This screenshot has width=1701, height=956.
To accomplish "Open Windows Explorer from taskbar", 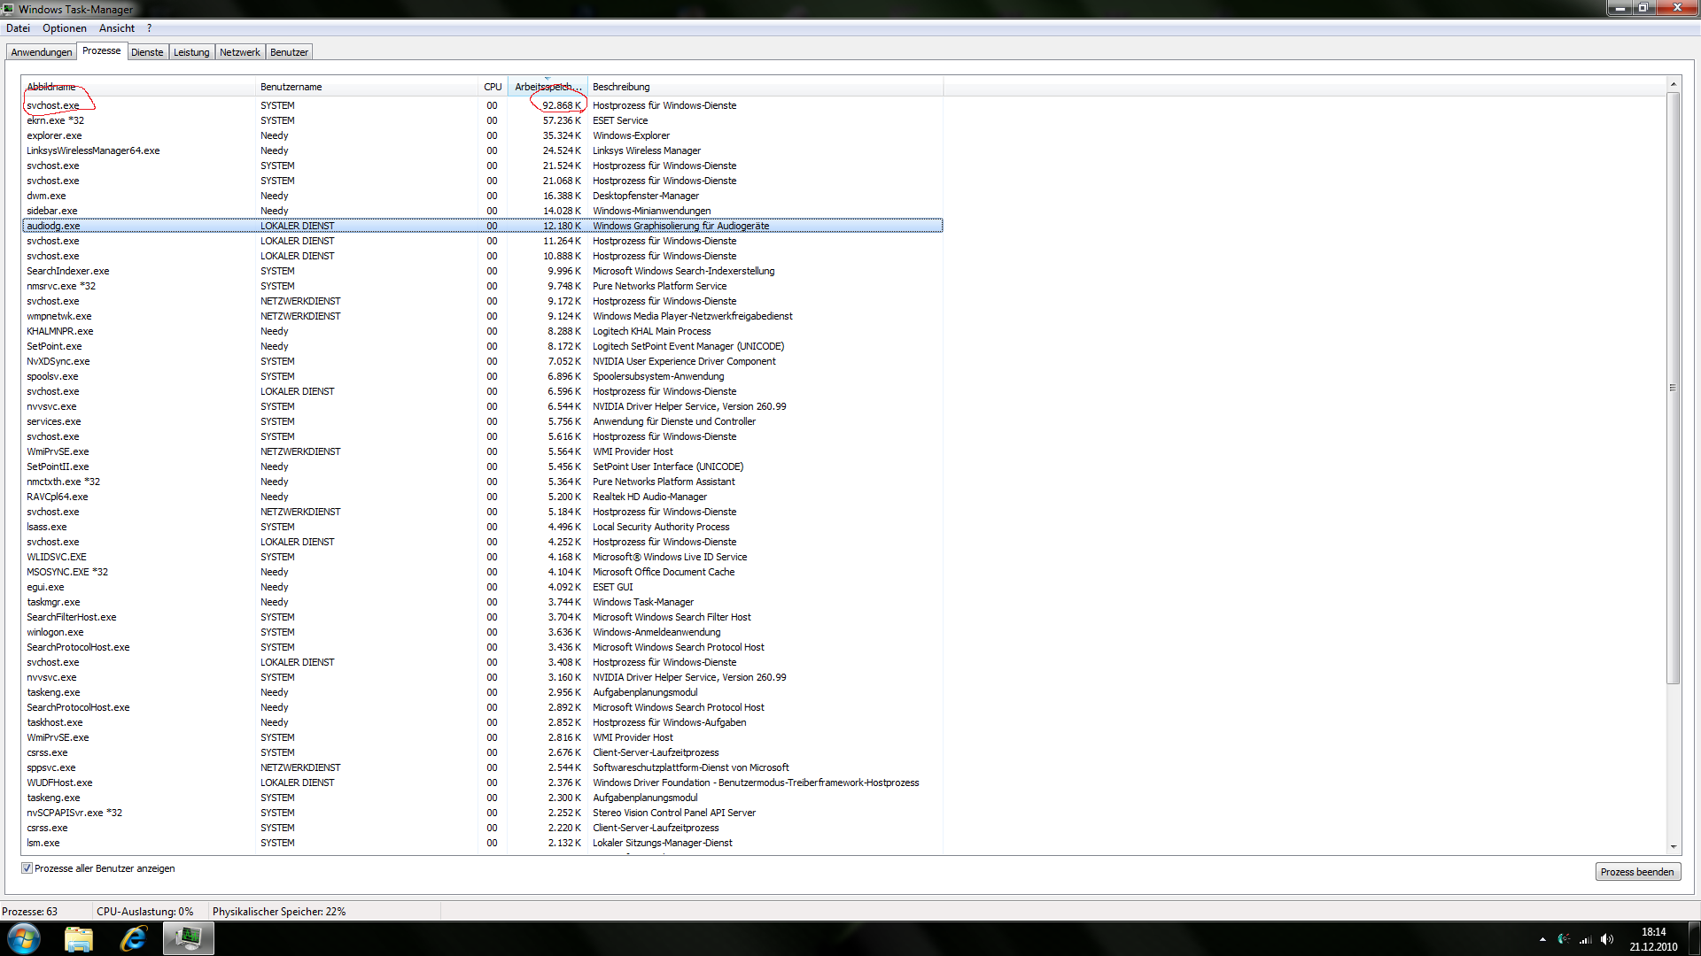I will pyautogui.click(x=79, y=938).
